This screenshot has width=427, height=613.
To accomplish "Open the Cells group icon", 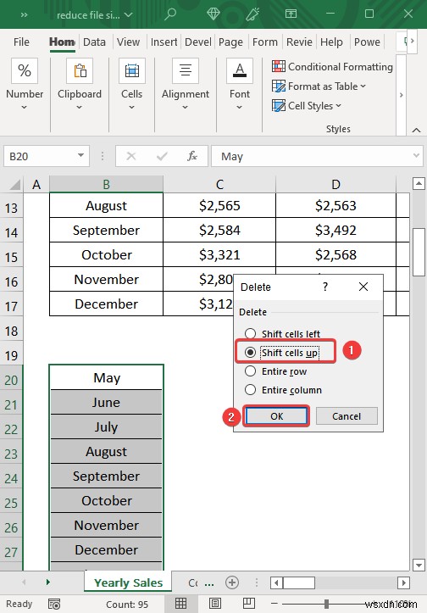I will pos(131,70).
